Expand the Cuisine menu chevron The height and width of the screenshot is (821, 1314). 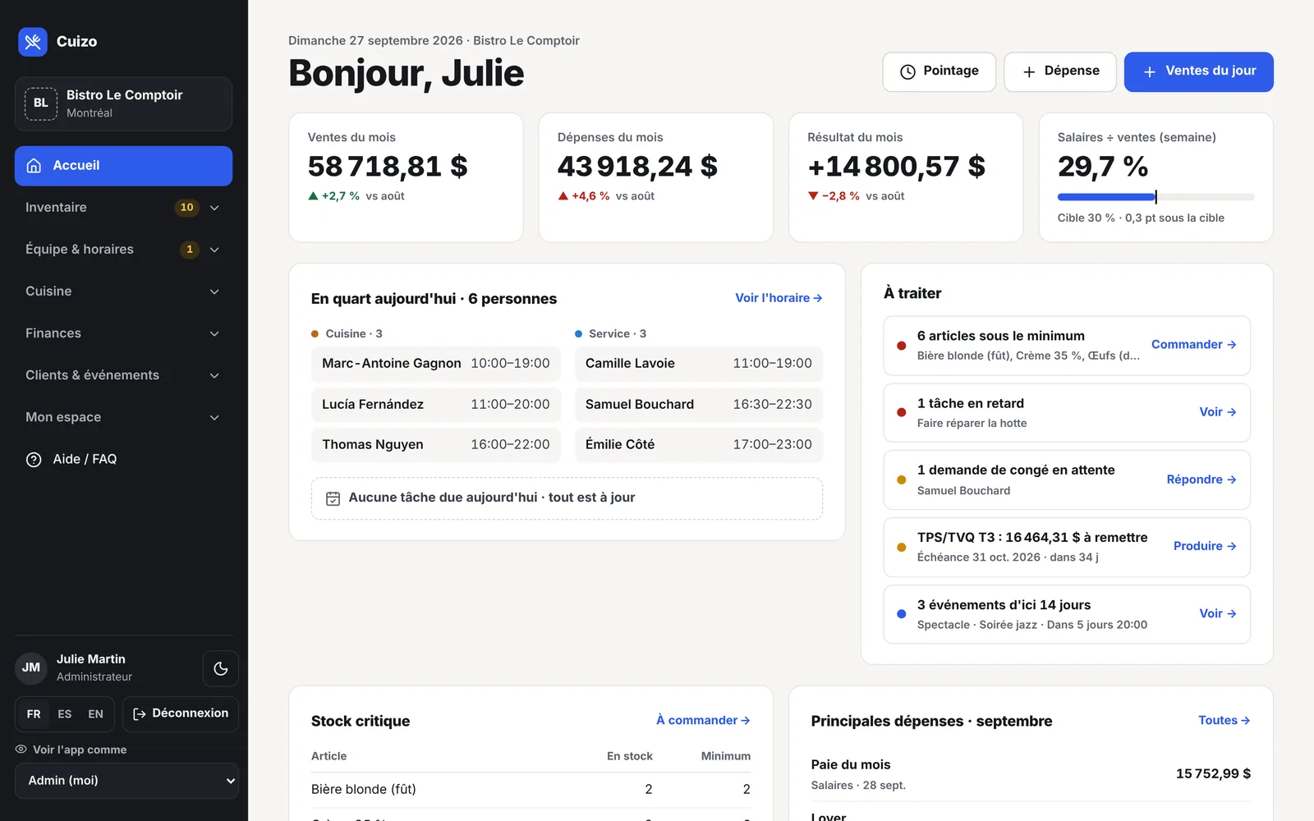pos(214,291)
